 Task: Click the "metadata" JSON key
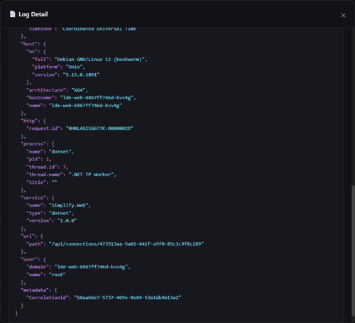(x=35, y=290)
